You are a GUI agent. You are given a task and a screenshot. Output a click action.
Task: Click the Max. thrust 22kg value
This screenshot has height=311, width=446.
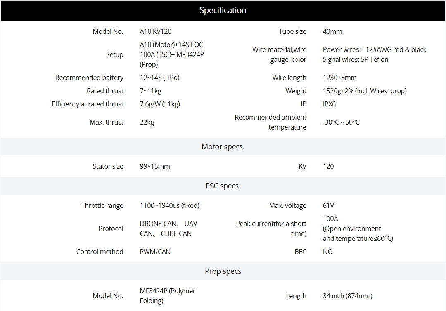tap(147, 122)
